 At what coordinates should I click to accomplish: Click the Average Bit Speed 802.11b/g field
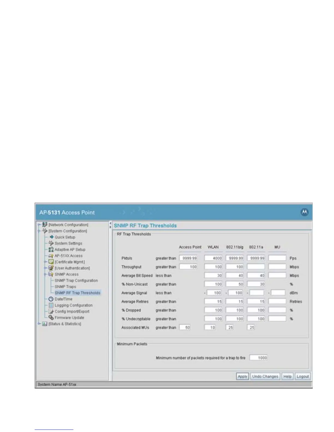tap(235, 275)
